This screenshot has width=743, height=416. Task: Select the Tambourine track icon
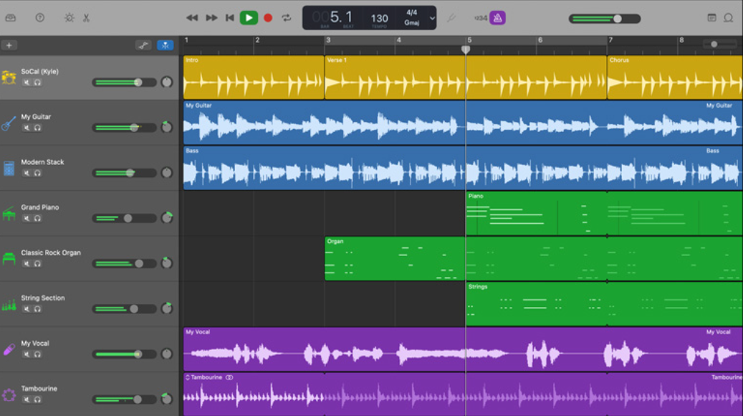tap(9, 394)
